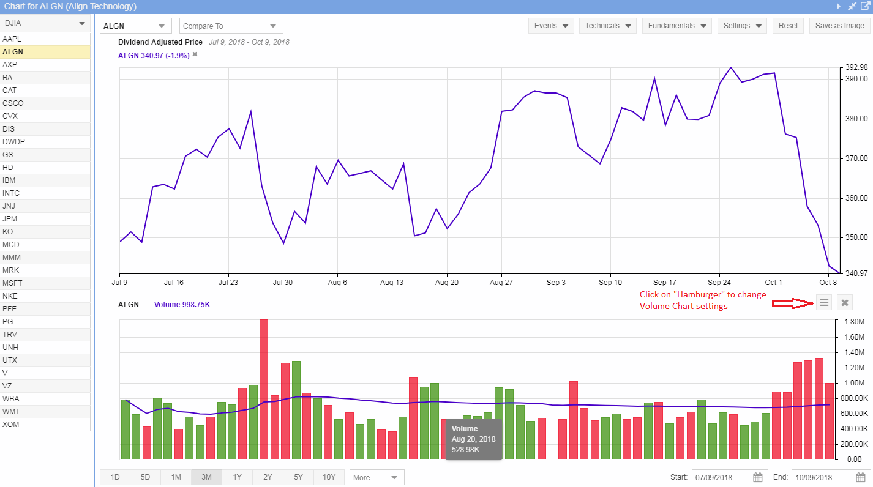The image size is (873, 487).
Task: Open the Events menu
Action: pyautogui.click(x=550, y=26)
